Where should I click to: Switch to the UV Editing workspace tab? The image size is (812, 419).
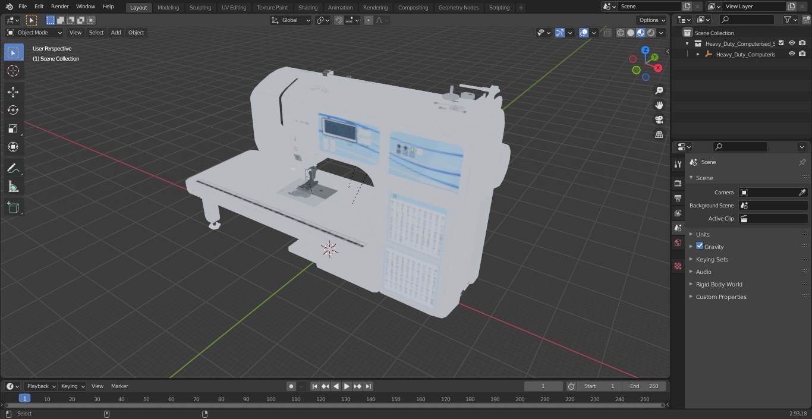coord(234,8)
